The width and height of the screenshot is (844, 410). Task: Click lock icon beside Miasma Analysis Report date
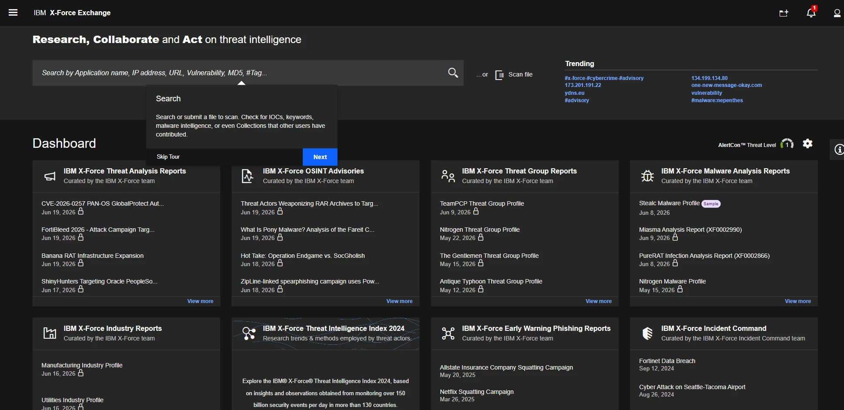click(x=675, y=237)
